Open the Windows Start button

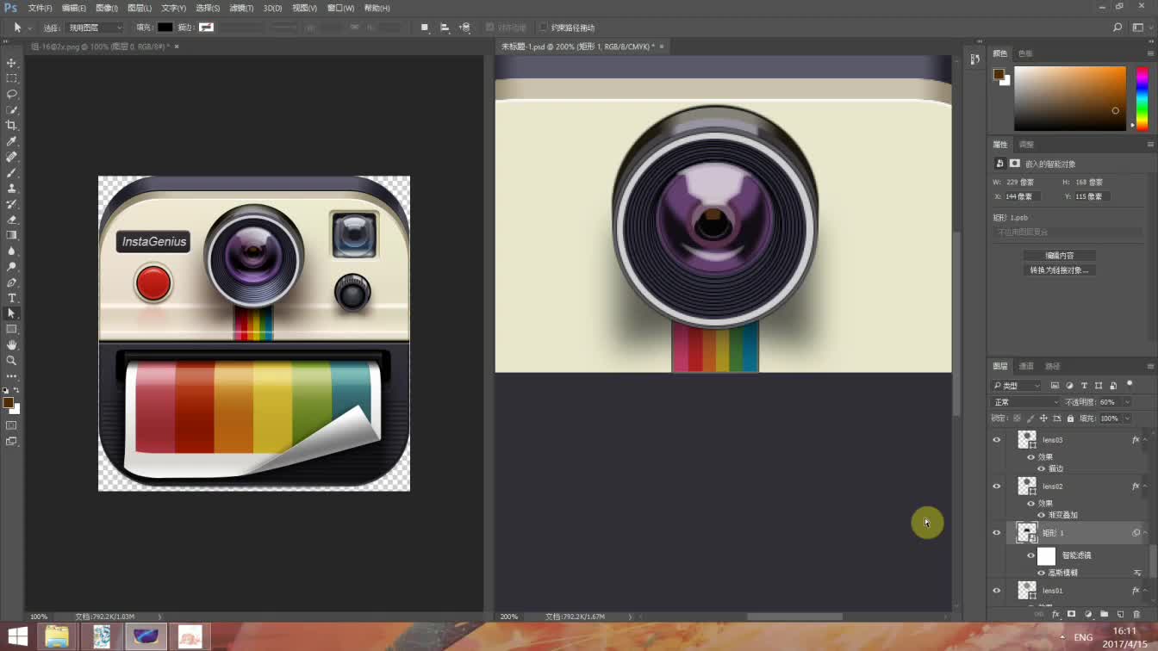pyautogui.click(x=16, y=637)
